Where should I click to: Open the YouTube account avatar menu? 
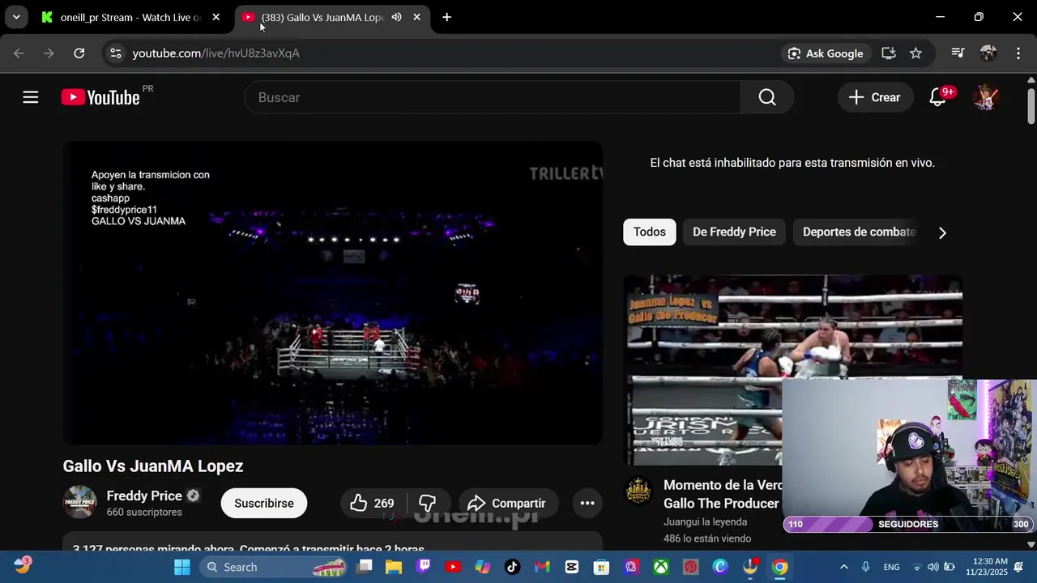click(x=985, y=97)
